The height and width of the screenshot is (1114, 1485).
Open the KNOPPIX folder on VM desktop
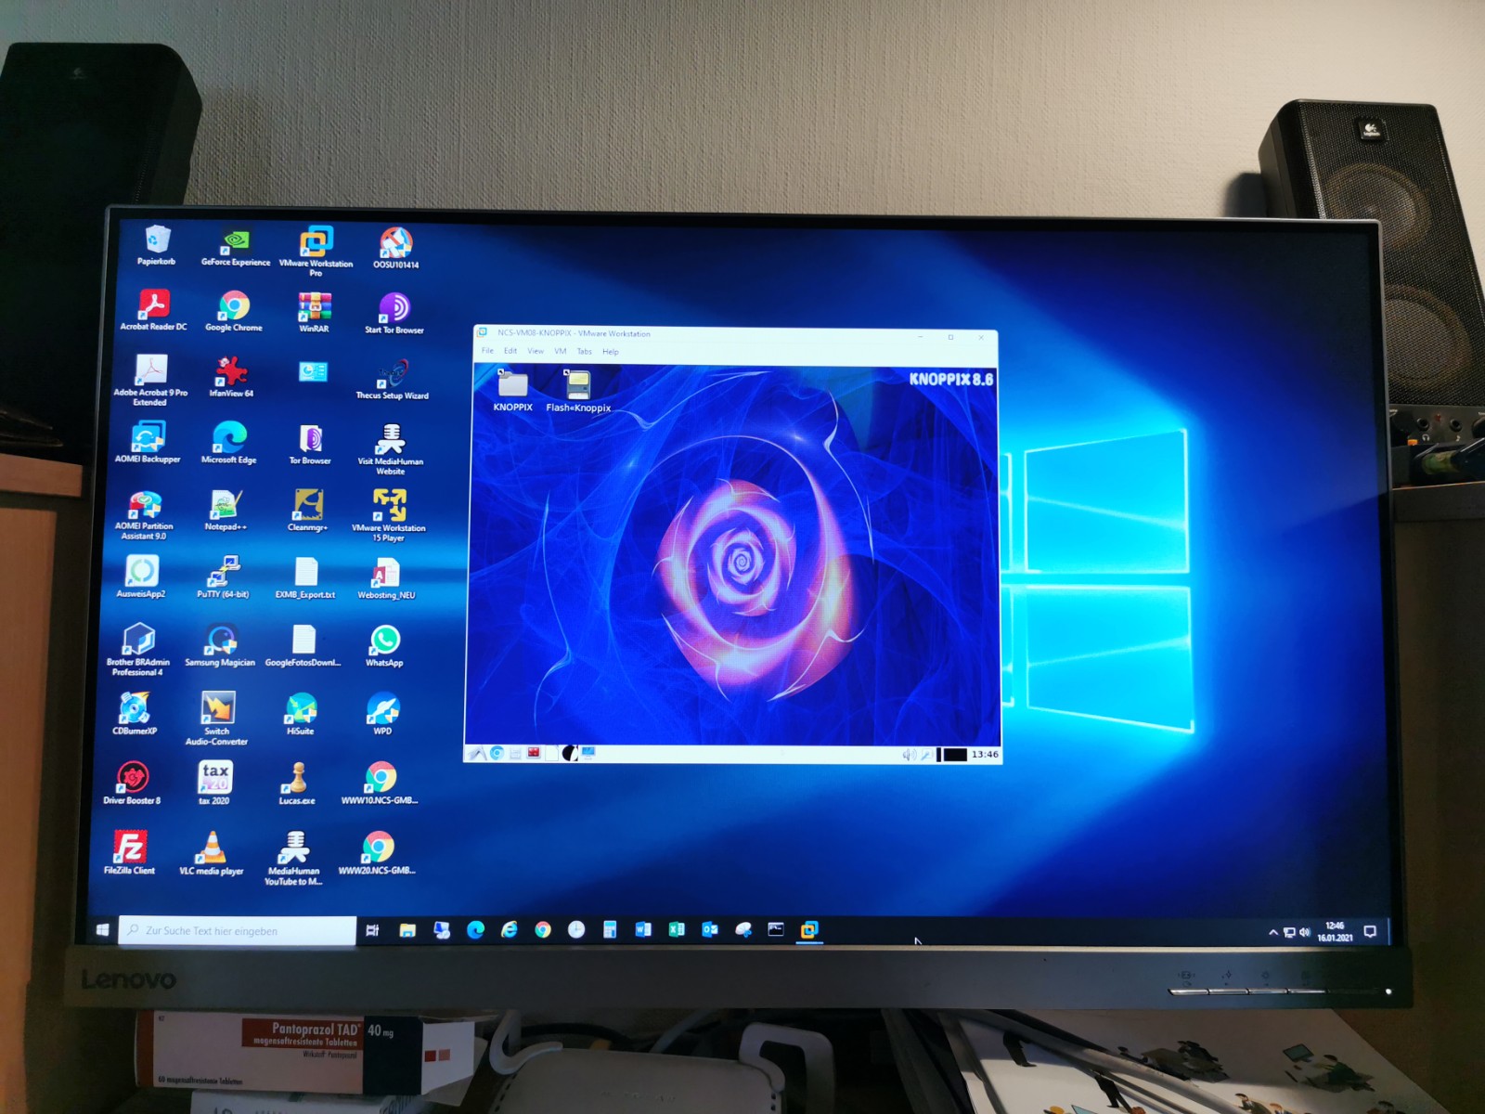512,385
